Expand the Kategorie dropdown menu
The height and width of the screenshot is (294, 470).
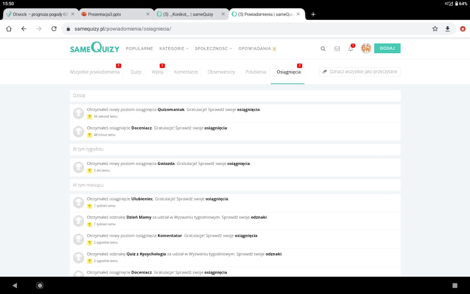coord(174,48)
